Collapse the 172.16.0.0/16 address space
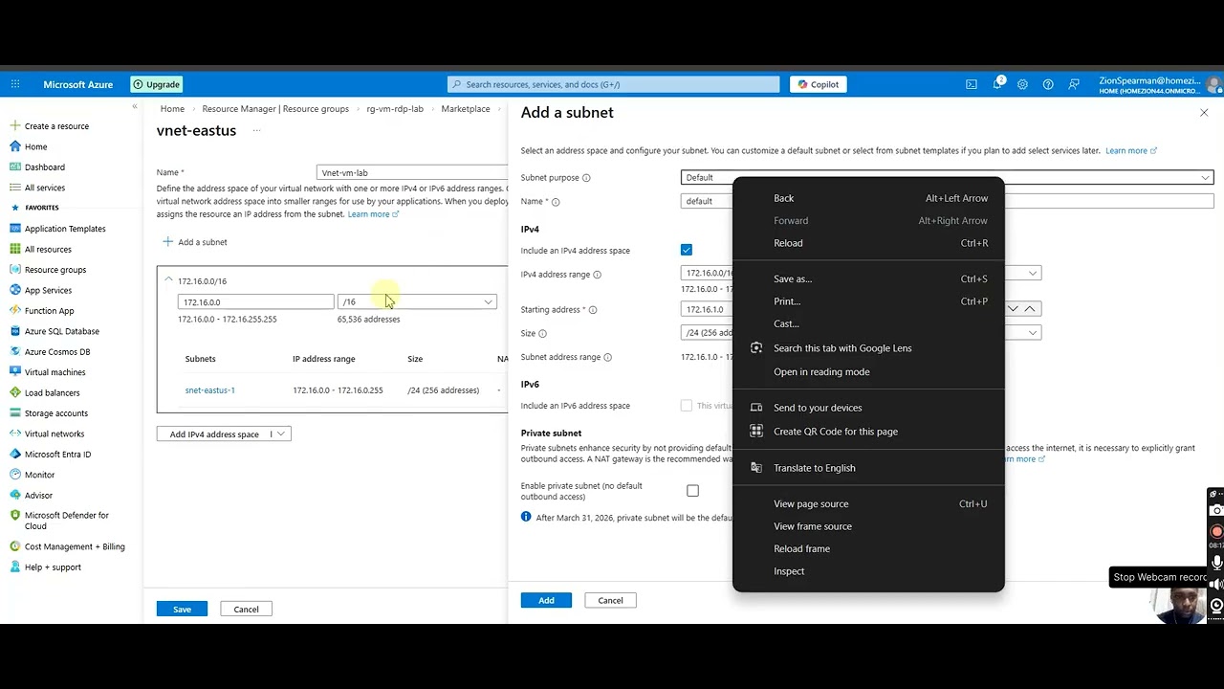The width and height of the screenshot is (1224, 689). [168, 280]
